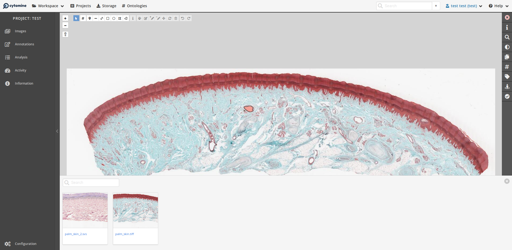Toggle the annotation layers panel
The image size is (512, 250).
tap(507, 57)
